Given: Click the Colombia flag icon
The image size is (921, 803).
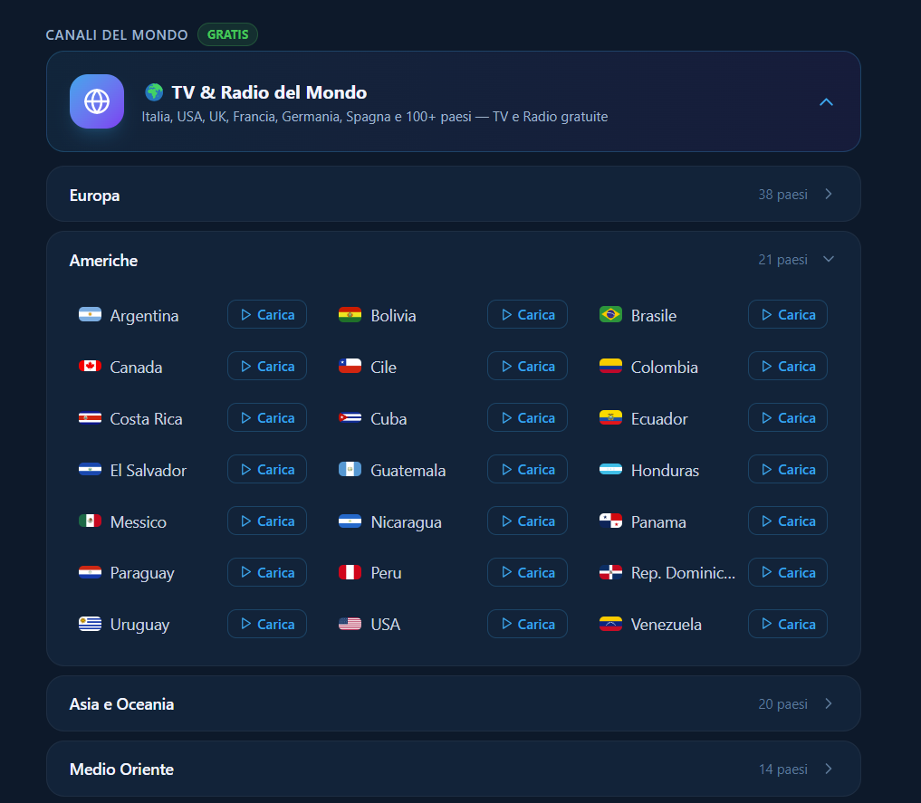Looking at the screenshot, I should pos(610,367).
